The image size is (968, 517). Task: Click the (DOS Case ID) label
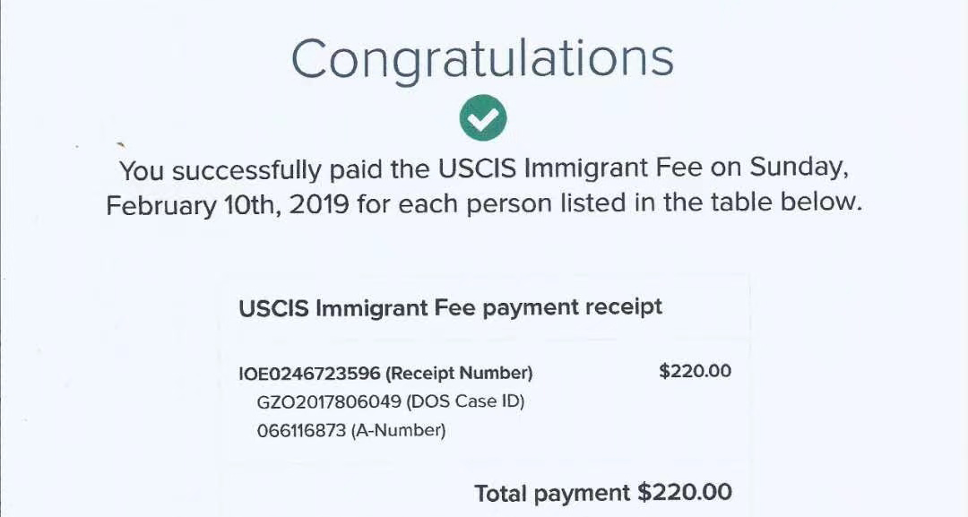click(x=465, y=401)
